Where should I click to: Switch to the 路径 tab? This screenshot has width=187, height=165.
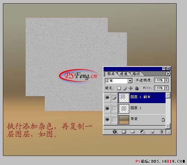tap(136, 74)
